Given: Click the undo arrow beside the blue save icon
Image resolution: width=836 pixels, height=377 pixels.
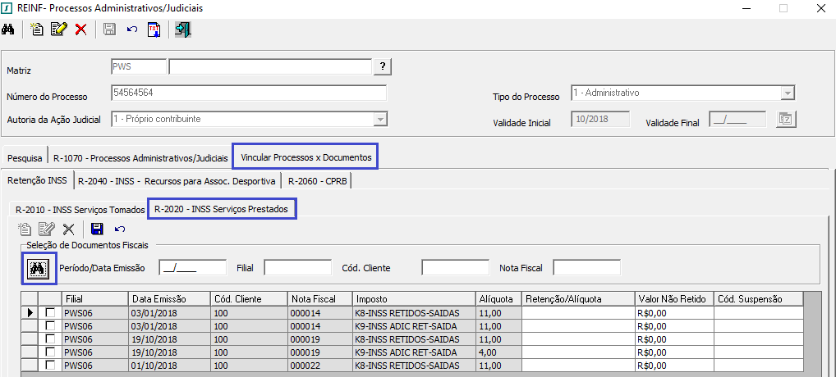Looking at the screenshot, I should [x=120, y=229].
